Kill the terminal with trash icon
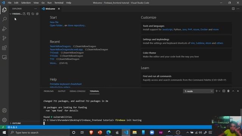 (x=228, y=91)
